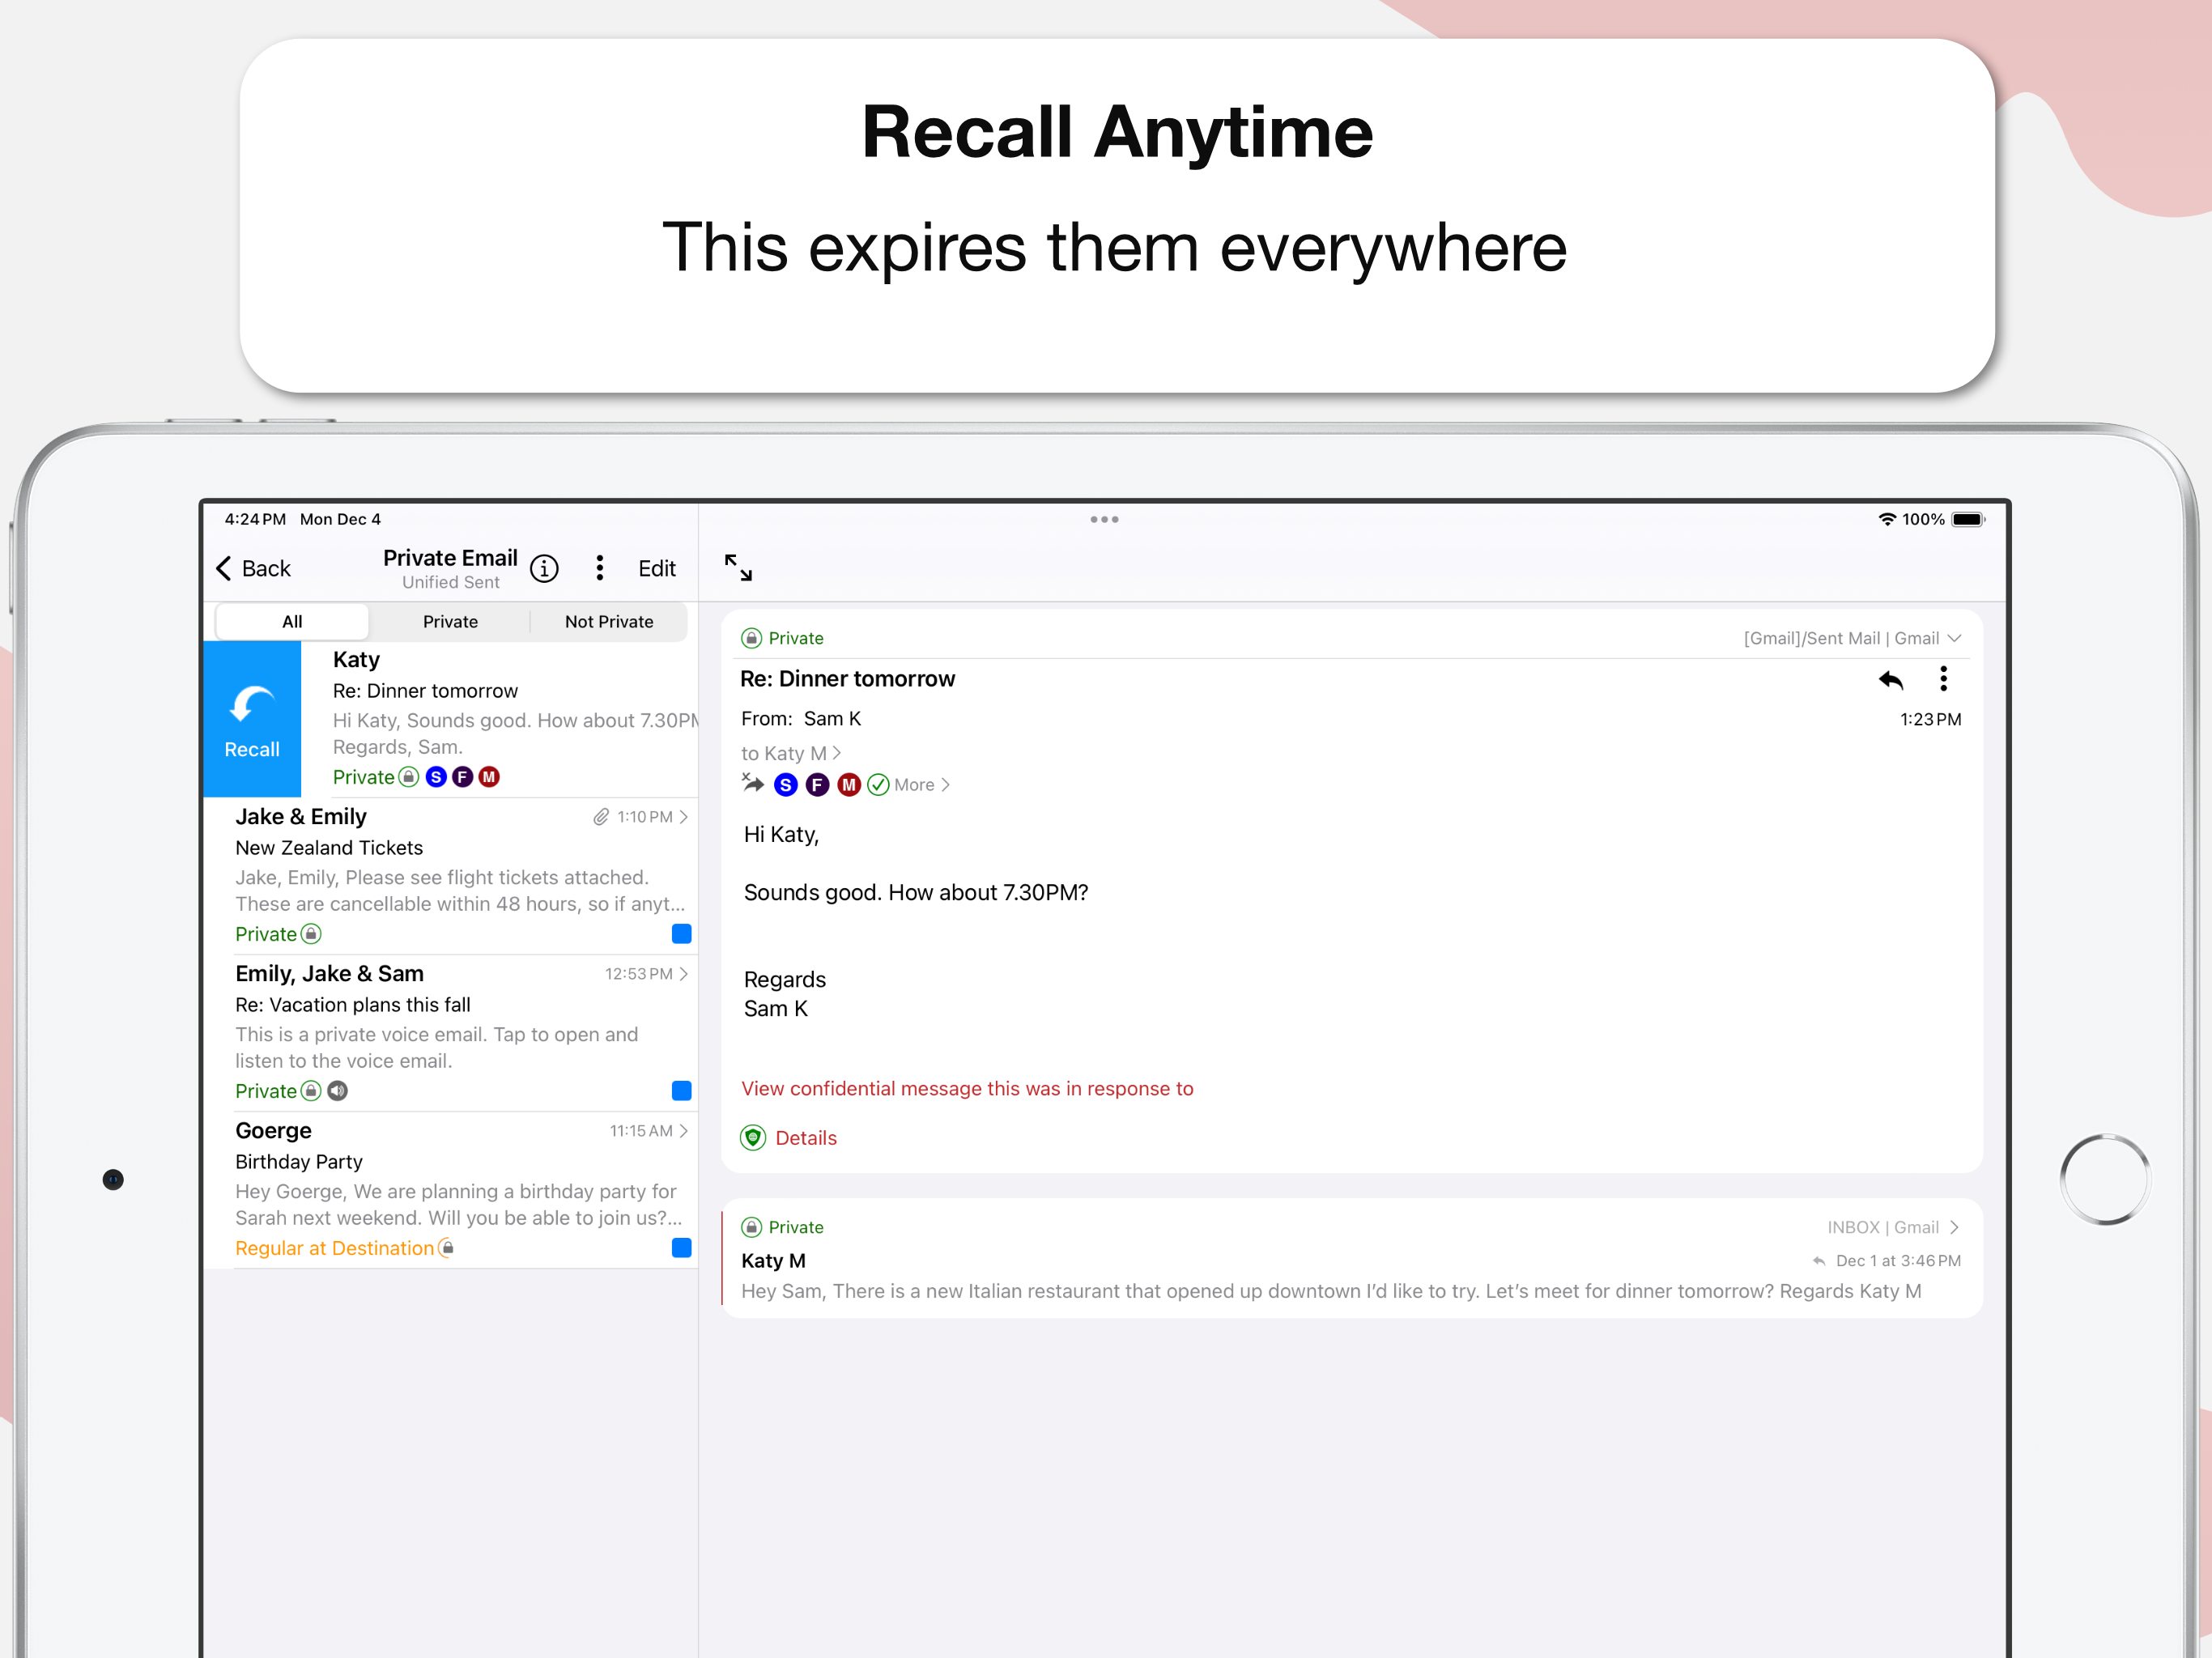Switch to the Not Private filter tab
This screenshot has height=1658, width=2212.
point(609,621)
